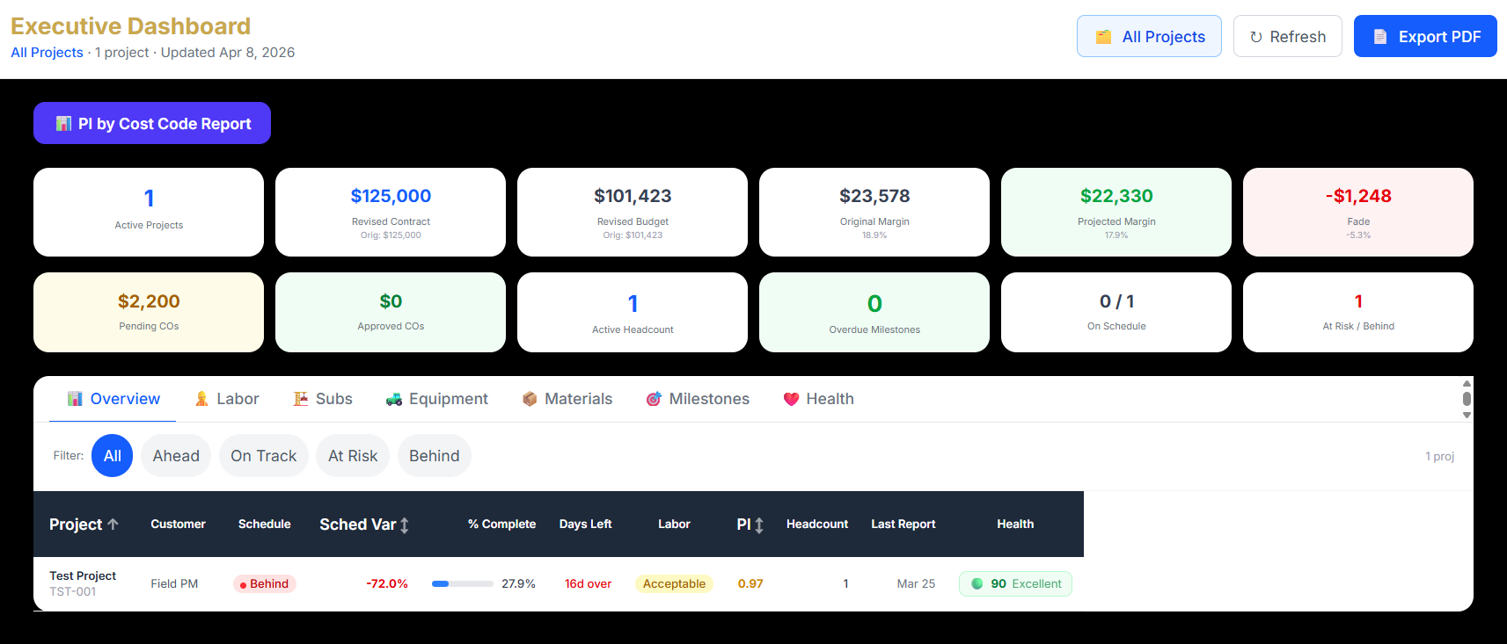Image resolution: width=1507 pixels, height=644 pixels.
Task: Click the Overdue Milestones card
Action: click(x=874, y=312)
